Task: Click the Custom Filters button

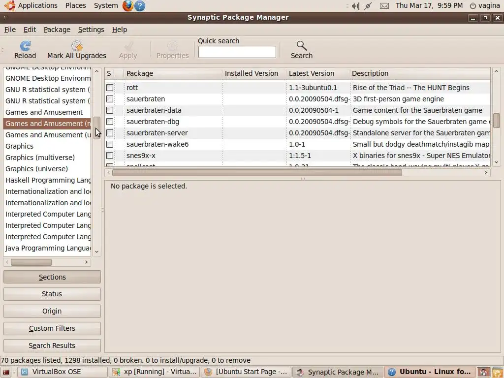Action: tap(52, 328)
